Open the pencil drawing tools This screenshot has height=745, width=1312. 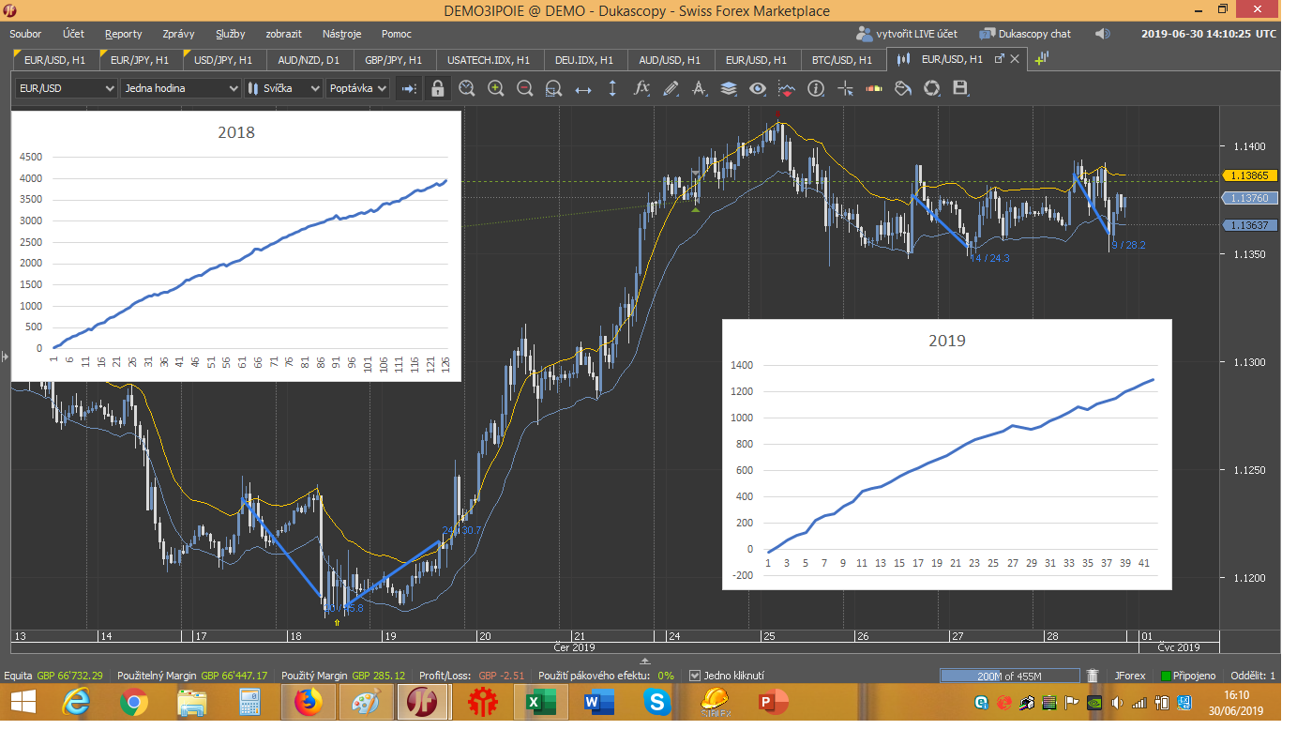671,88
